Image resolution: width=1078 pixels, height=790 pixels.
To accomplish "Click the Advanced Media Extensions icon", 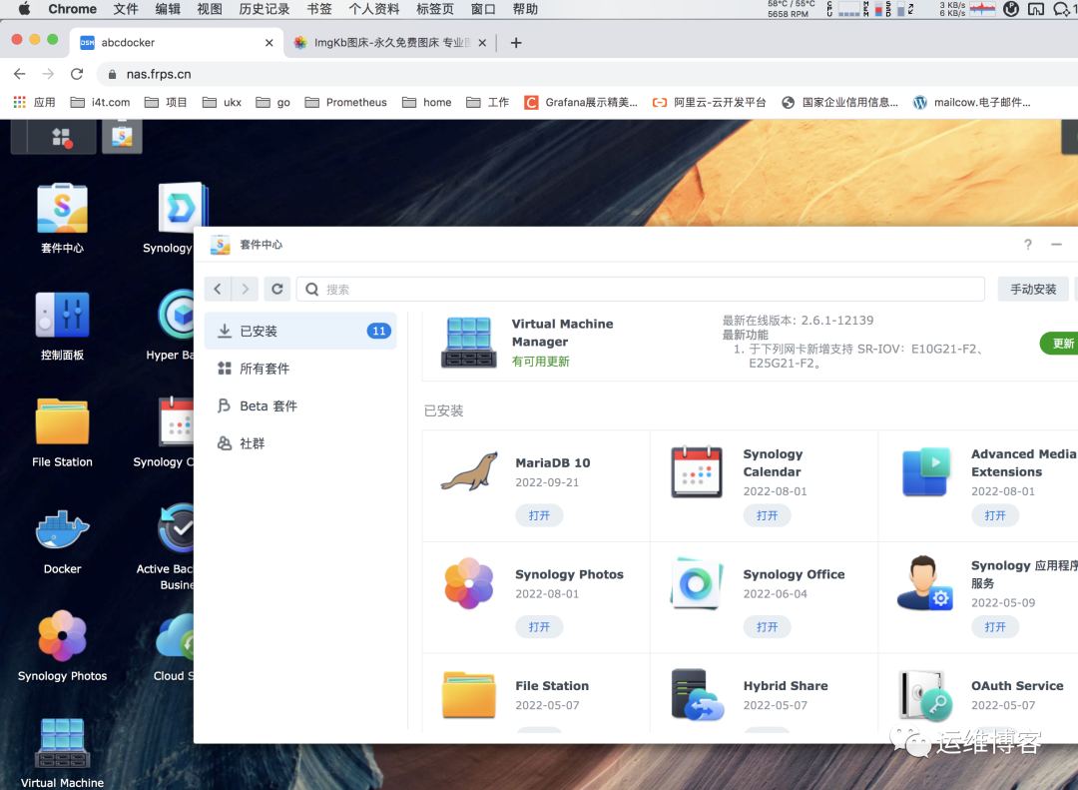I will click(926, 472).
